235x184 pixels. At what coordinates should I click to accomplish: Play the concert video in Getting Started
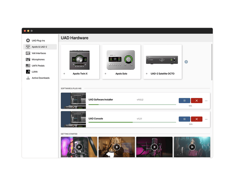(192, 147)
